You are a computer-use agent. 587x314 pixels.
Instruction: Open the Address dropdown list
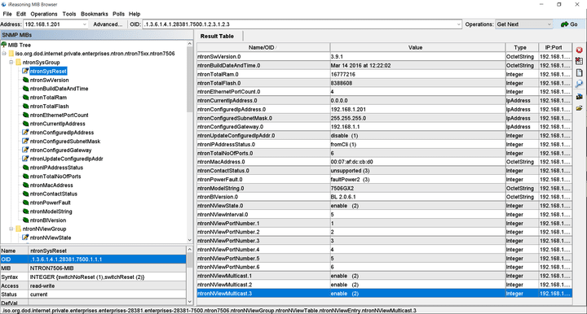[x=84, y=24]
